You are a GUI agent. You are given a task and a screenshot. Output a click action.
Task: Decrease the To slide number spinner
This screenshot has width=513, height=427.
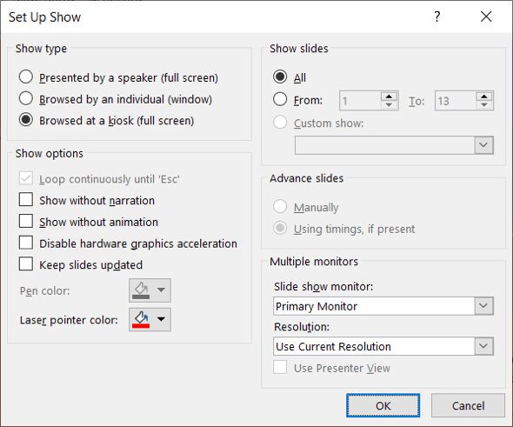point(484,105)
